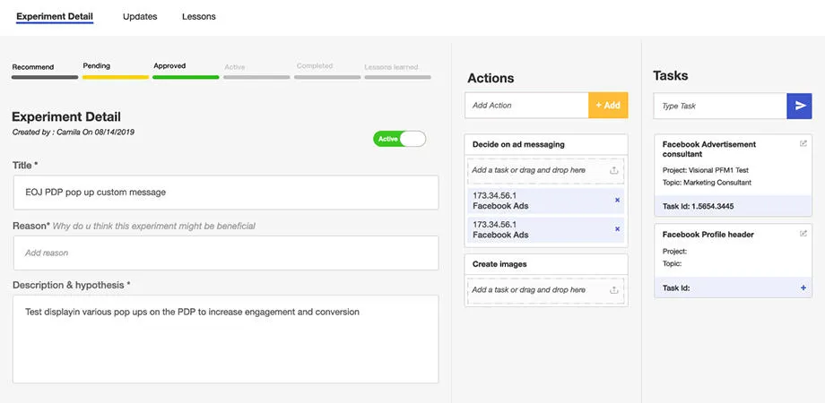Click the drop zone under Decide on ad messaging
This screenshot has height=403, width=825.
(x=545, y=170)
